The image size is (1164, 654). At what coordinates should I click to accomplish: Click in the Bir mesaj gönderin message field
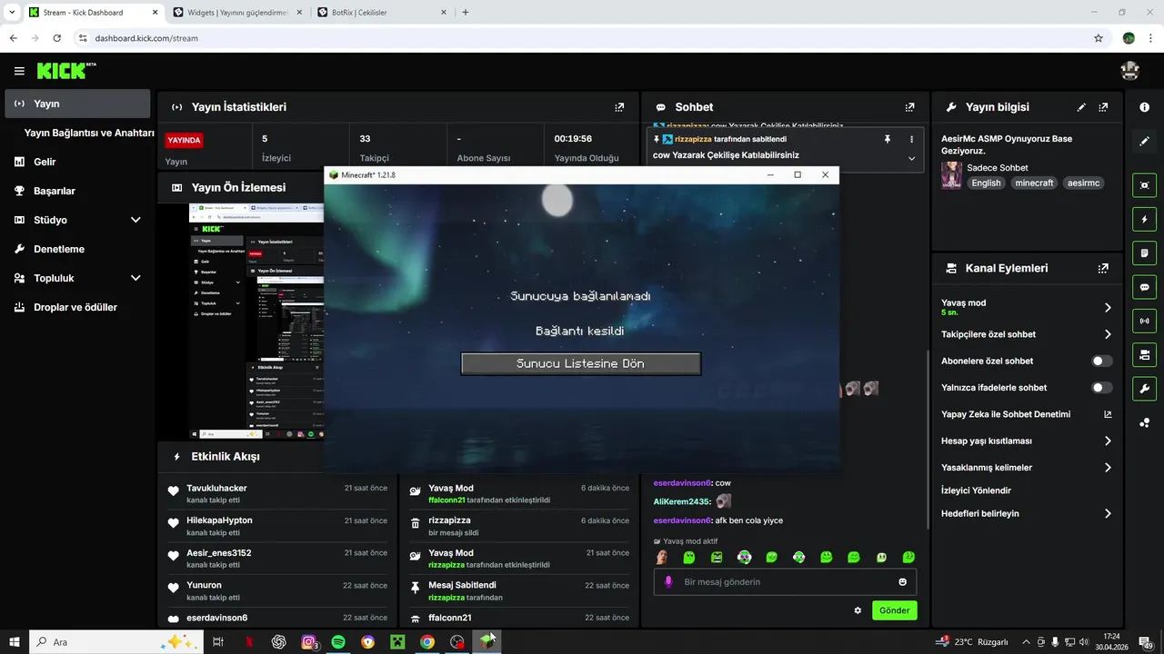(x=785, y=582)
